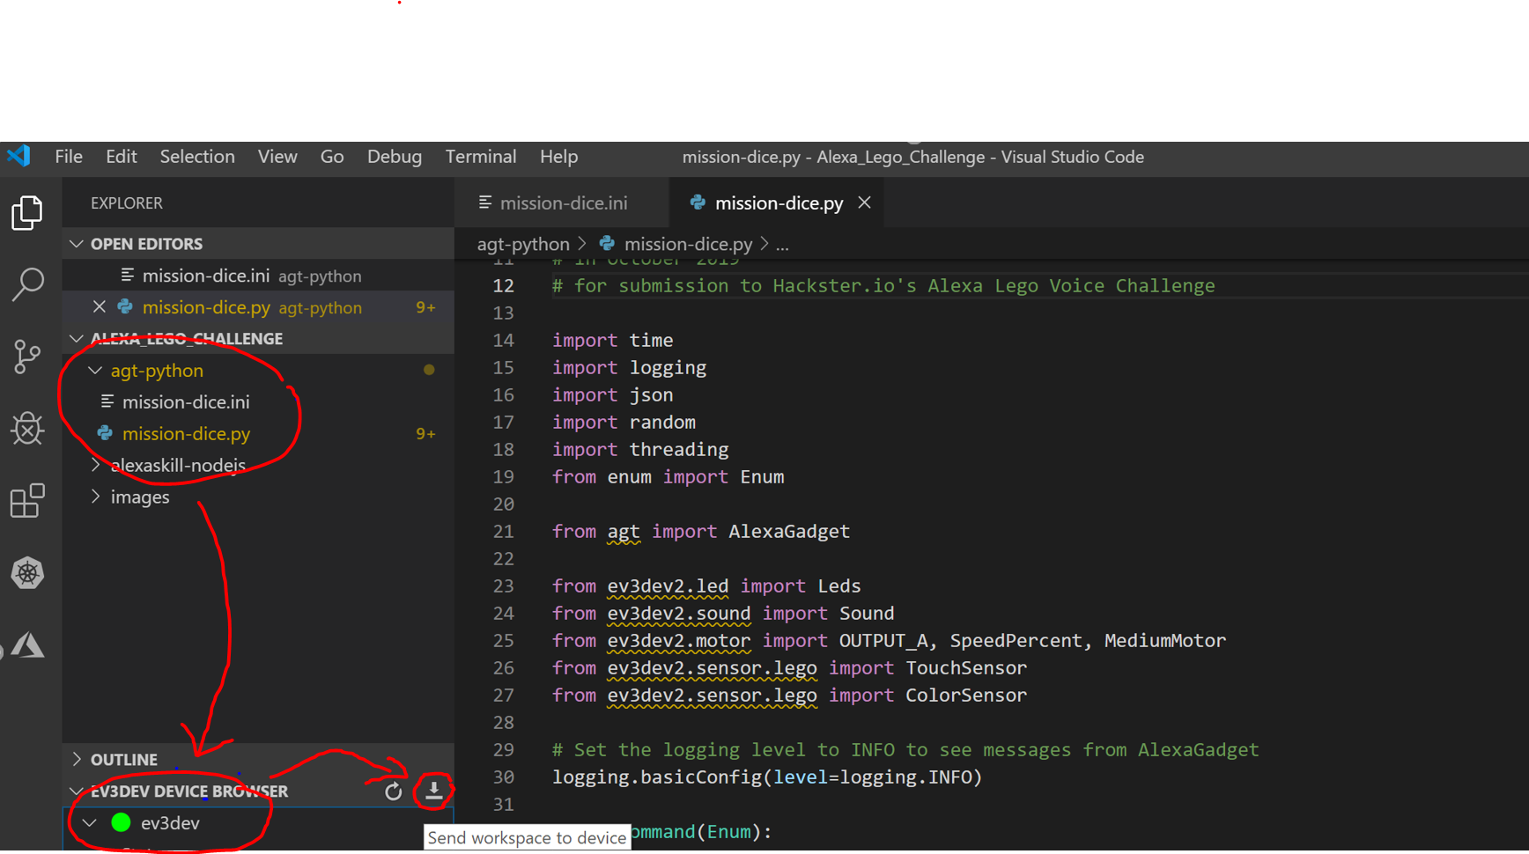Open the Kubernetes view icon
This screenshot has width=1529, height=854.
27,573
